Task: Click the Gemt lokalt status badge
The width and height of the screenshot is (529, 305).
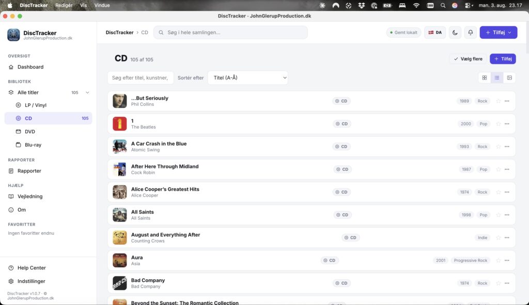Action: [403, 33]
